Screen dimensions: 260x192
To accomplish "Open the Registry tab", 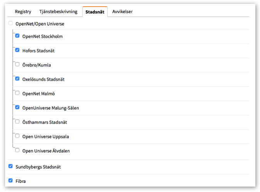I will [x=23, y=12].
